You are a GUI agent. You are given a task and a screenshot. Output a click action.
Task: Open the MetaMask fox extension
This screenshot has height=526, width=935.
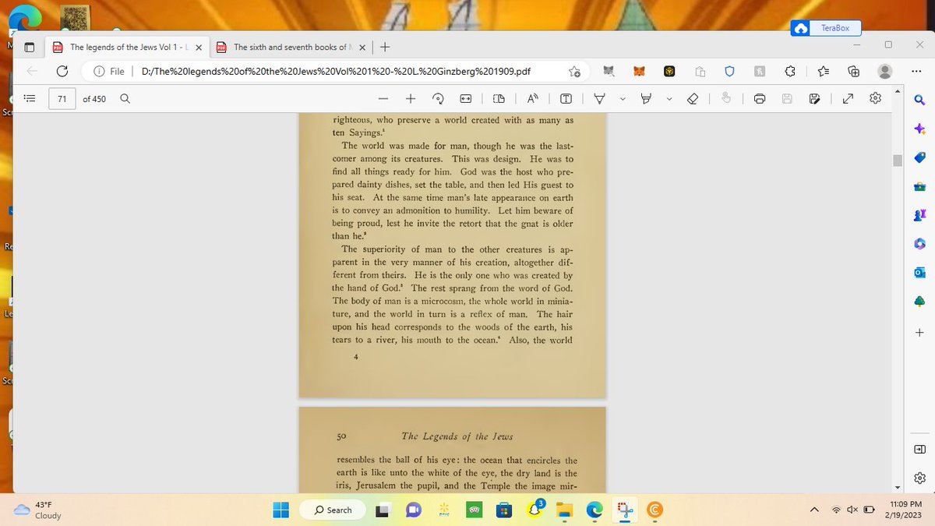coord(639,72)
